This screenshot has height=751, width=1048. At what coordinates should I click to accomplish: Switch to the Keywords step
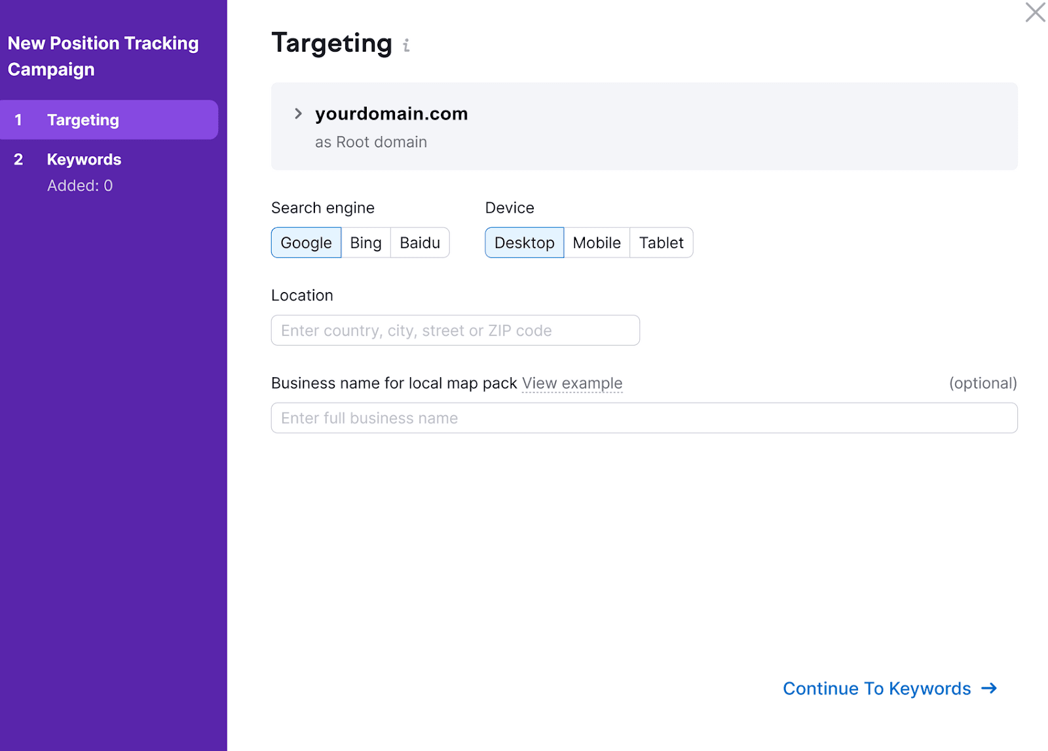(x=84, y=159)
